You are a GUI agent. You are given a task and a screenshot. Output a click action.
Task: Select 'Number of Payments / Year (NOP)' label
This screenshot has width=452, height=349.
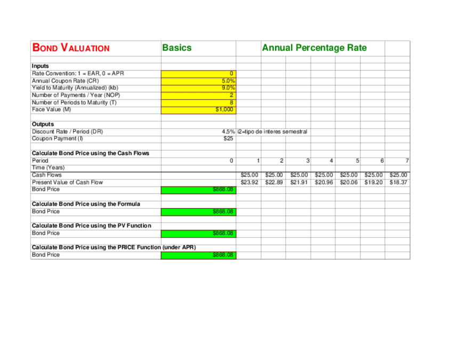76,95
